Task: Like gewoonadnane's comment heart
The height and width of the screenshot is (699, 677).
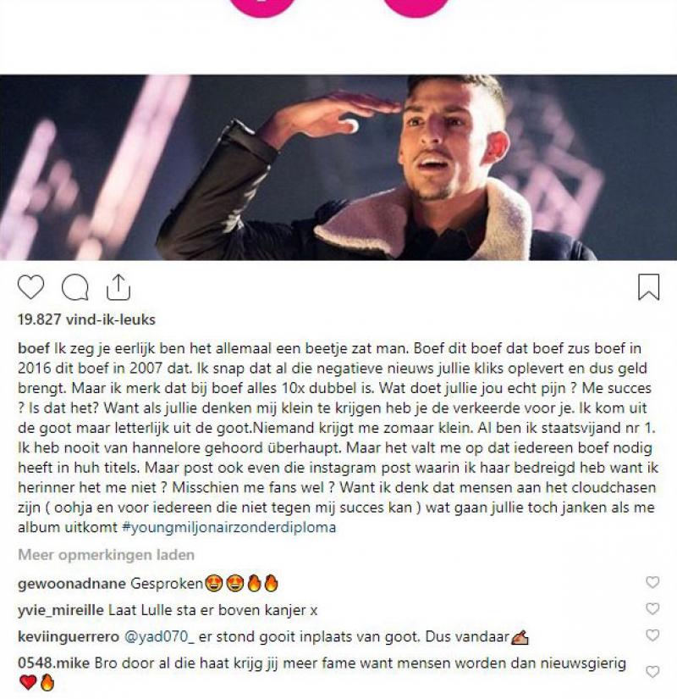Action: coord(652,582)
